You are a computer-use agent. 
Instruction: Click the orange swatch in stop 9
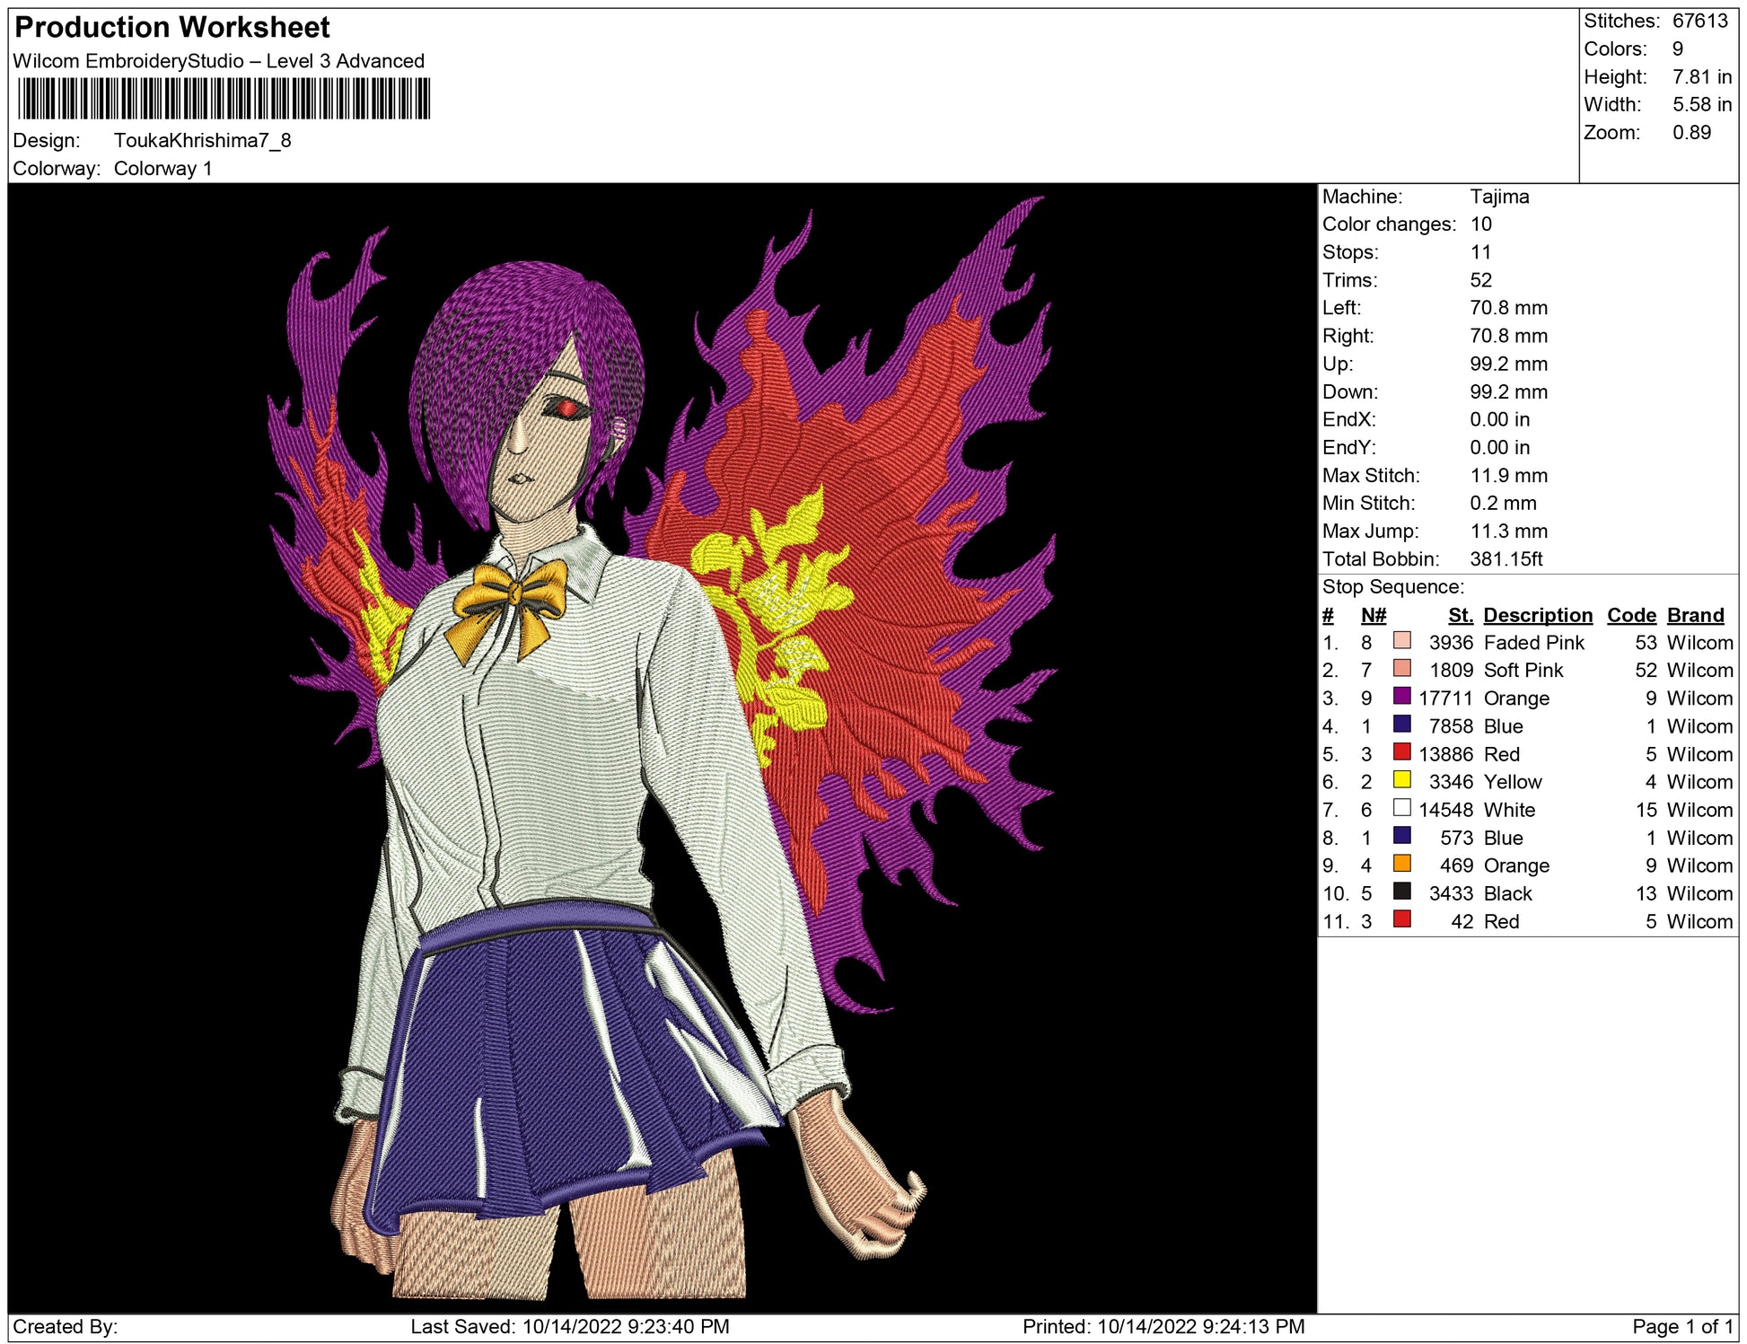click(x=1401, y=863)
